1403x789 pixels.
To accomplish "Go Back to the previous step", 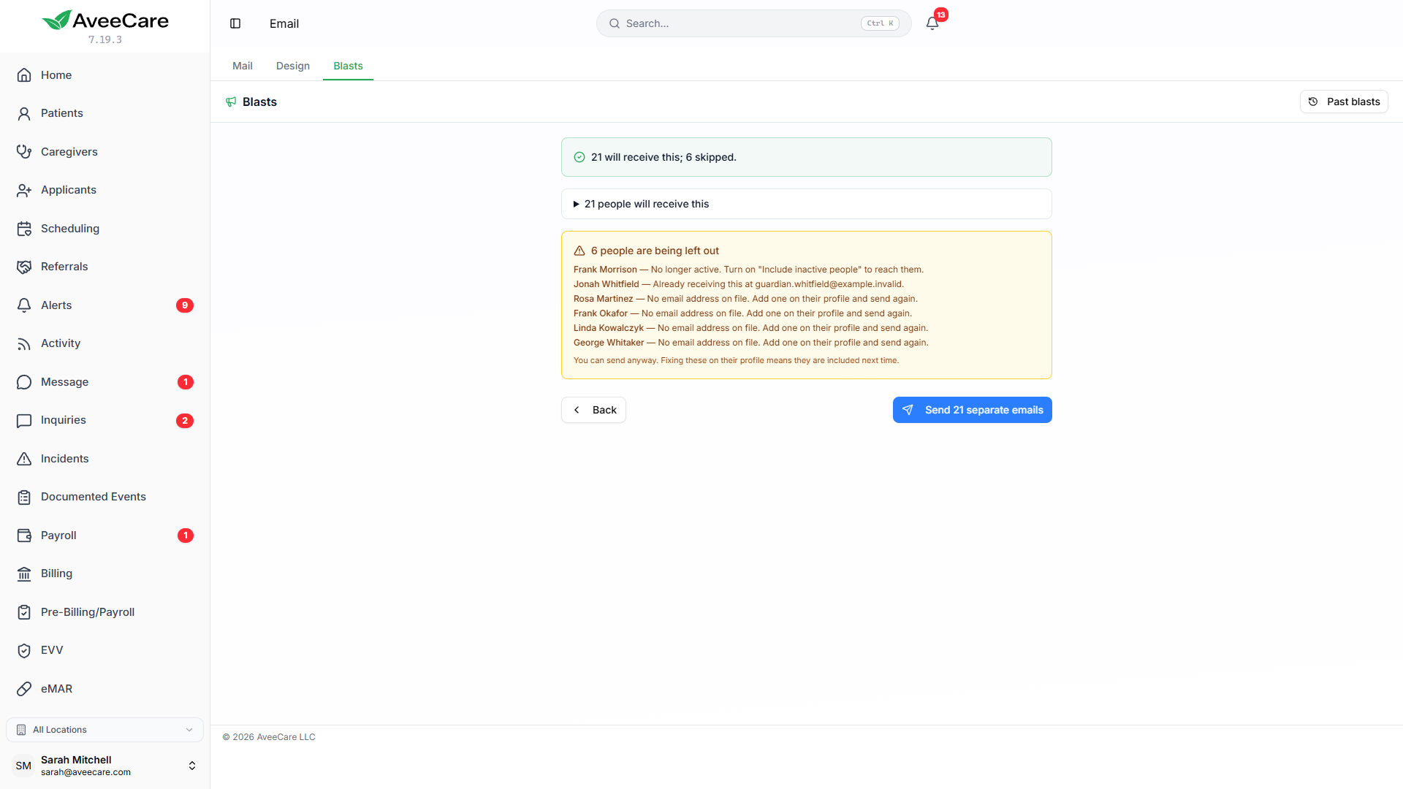I will pyautogui.click(x=593, y=410).
